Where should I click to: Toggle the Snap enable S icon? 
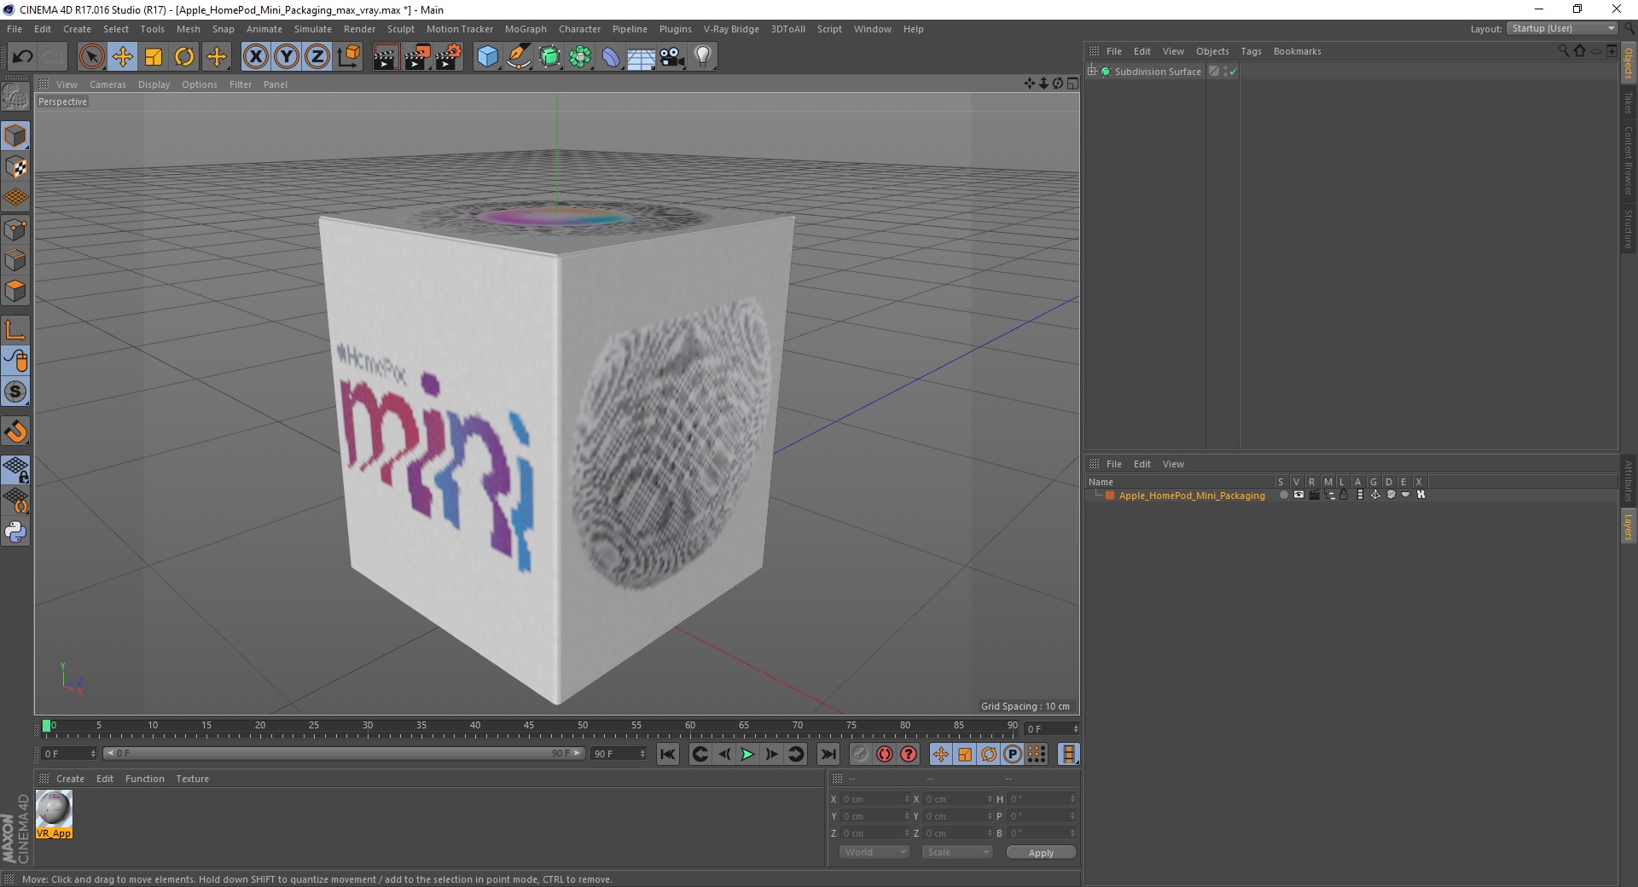click(x=15, y=391)
